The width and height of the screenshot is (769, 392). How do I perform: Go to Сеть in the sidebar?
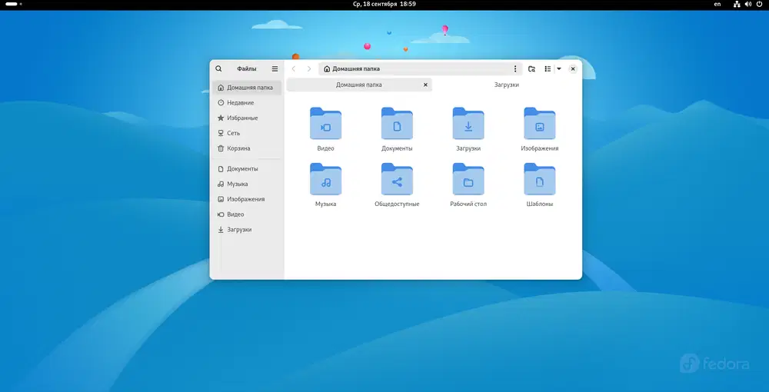coord(233,133)
